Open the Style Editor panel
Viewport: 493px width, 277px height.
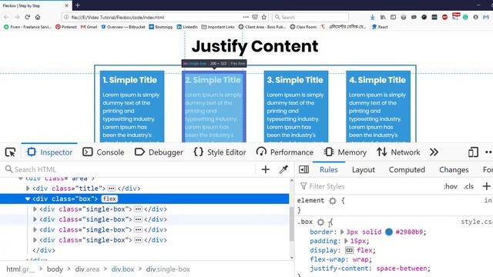click(x=220, y=152)
